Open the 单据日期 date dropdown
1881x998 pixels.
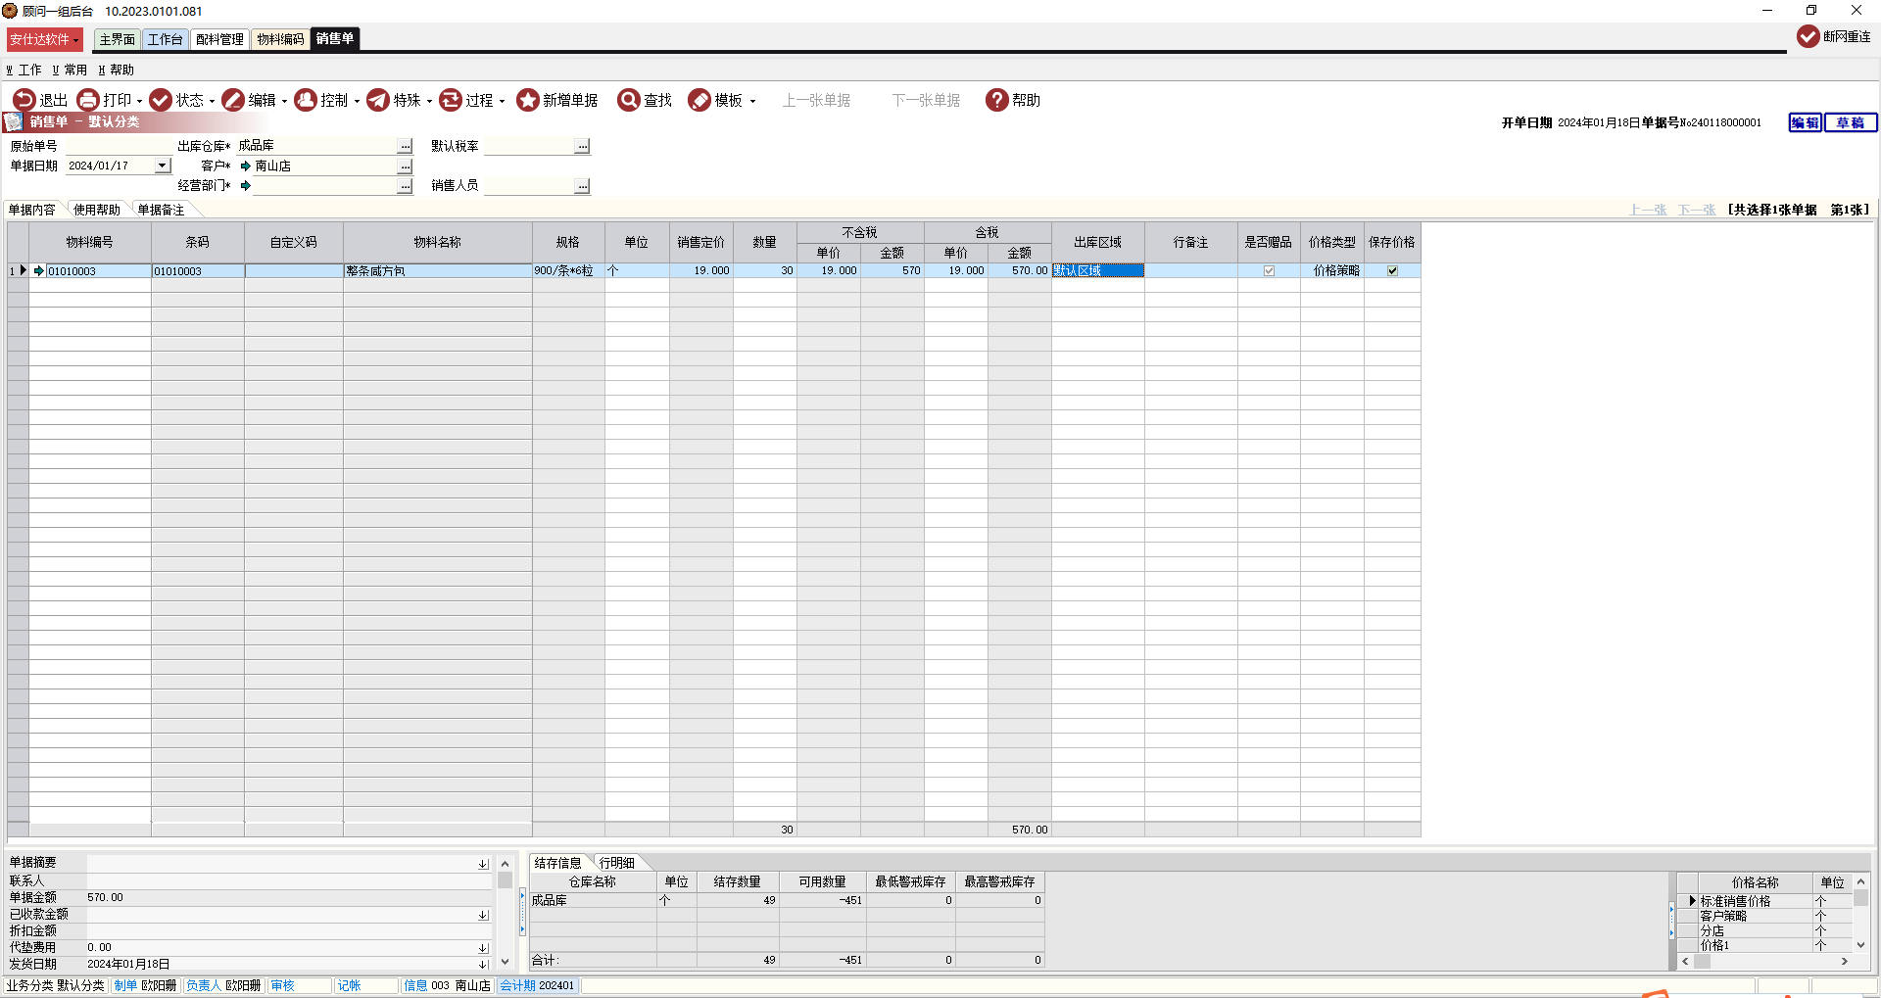(x=163, y=166)
